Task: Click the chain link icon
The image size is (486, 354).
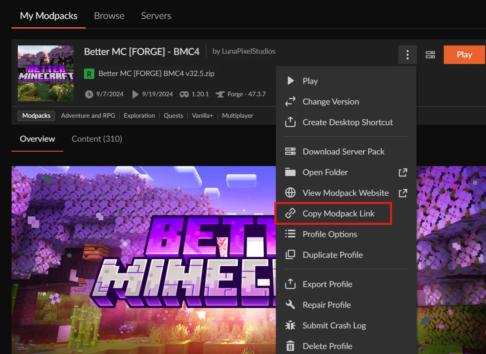Action: (290, 213)
